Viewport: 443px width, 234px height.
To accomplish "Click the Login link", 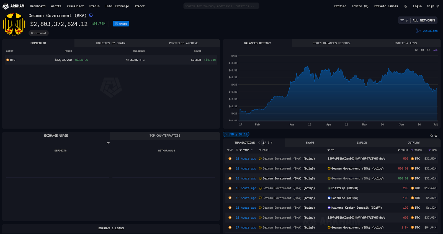I will pos(417,6).
